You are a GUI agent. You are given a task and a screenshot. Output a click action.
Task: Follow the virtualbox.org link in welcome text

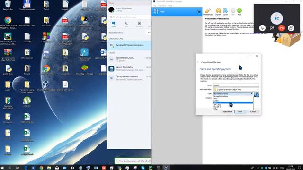pyautogui.click(x=253, y=34)
